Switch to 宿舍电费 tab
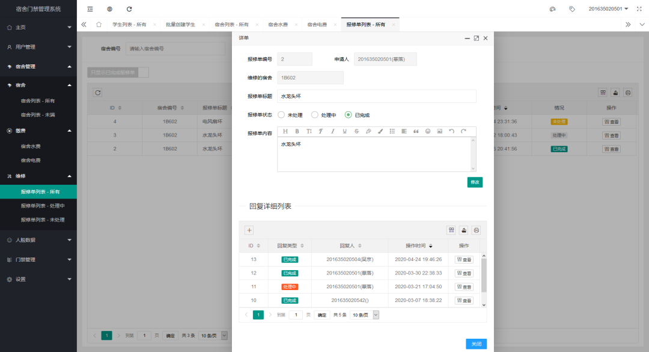Image resolution: width=649 pixels, height=352 pixels. tap(317, 25)
